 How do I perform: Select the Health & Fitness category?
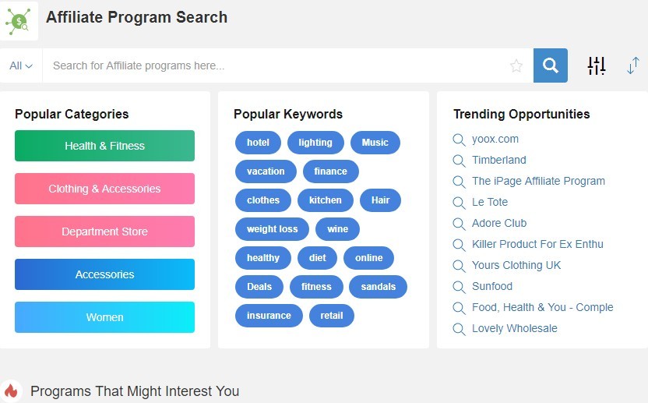[104, 146]
